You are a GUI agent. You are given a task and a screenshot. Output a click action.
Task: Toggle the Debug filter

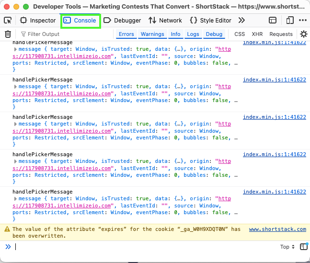(214, 34)
